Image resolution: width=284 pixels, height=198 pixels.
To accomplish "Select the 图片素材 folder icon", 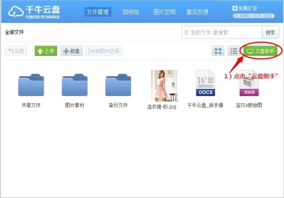I will (x=75, y=85).
